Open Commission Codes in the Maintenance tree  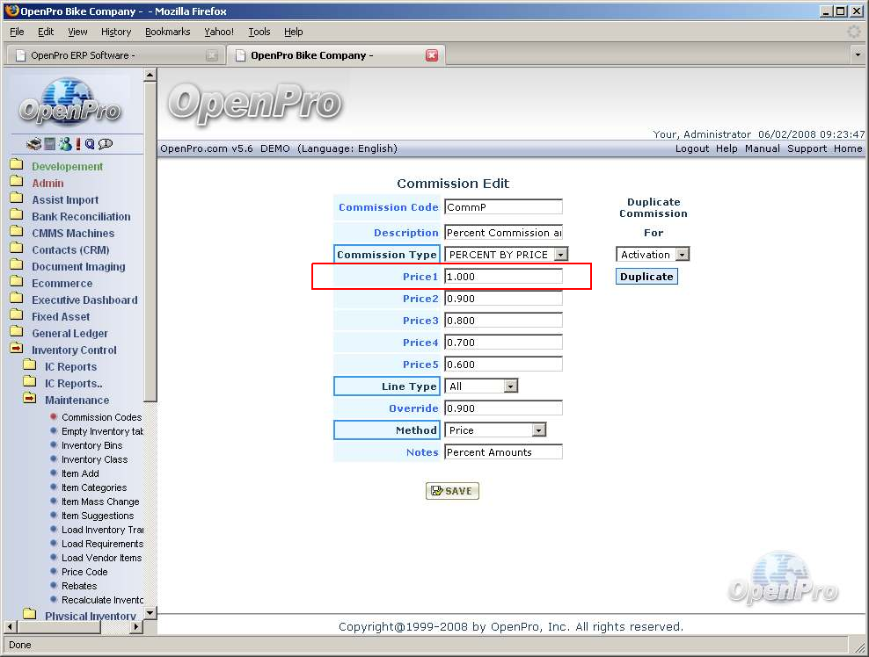[x=101, y=417]
